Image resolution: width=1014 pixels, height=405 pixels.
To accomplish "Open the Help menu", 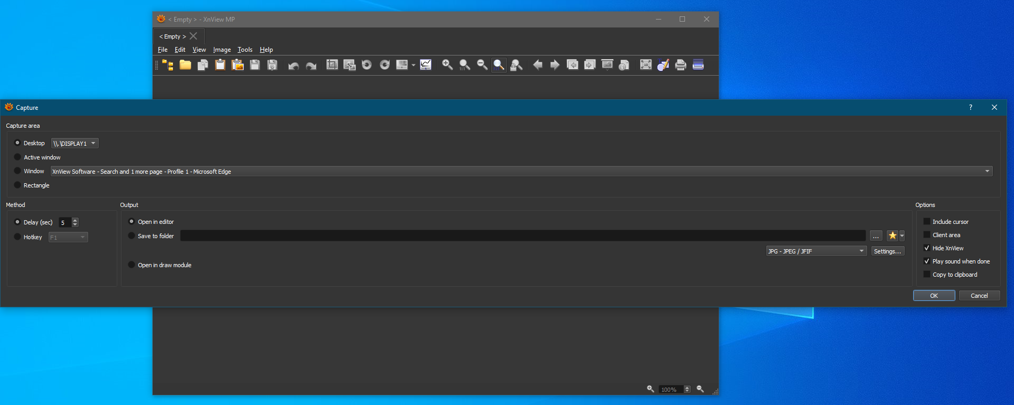I will (x=266, y=50).
